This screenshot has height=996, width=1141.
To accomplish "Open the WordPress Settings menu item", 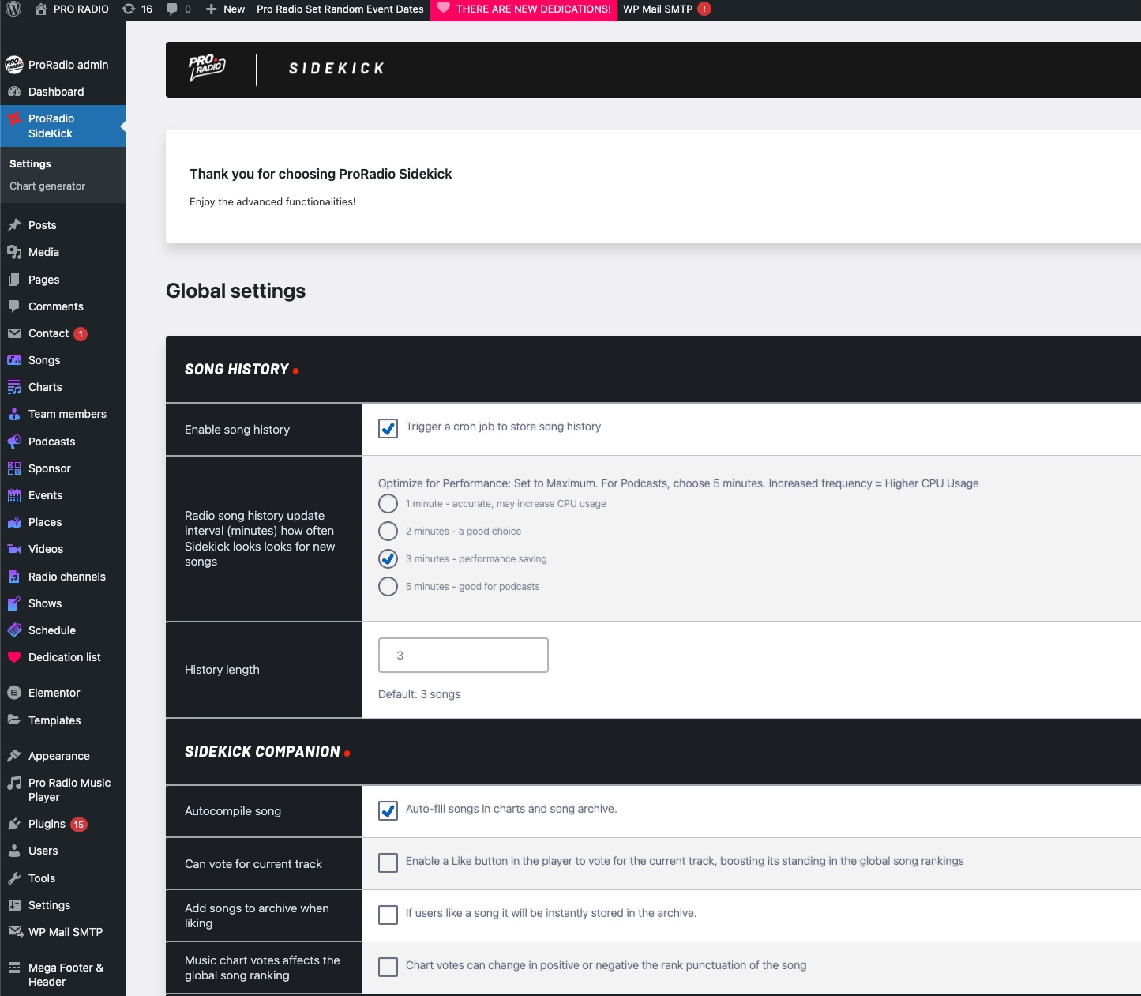I will click(63, 905).
